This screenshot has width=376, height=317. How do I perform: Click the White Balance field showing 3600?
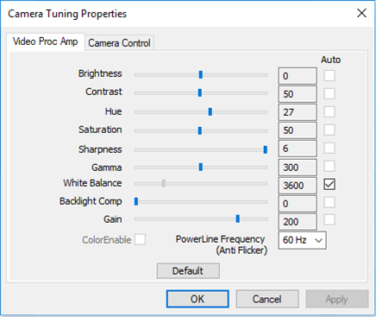(298, 186)
